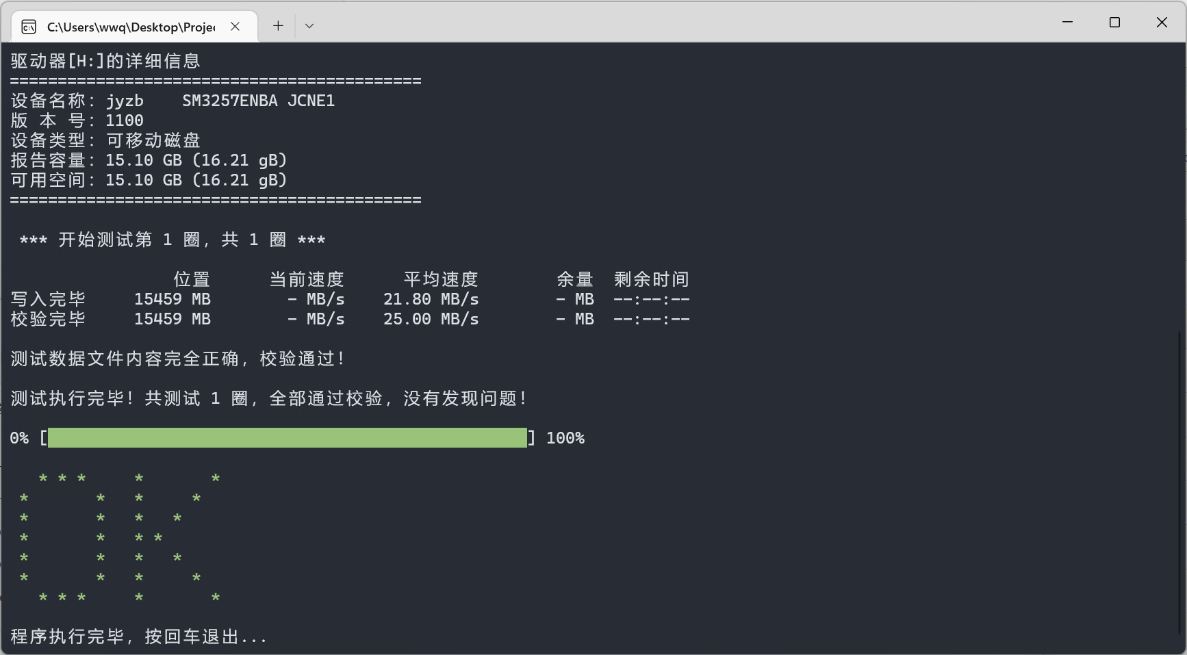Click the 21.80 MB/s write average speed

click(431, 300)
